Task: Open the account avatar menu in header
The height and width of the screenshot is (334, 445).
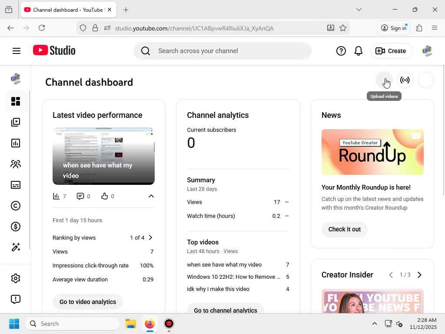Action: (x=427, y=51)
